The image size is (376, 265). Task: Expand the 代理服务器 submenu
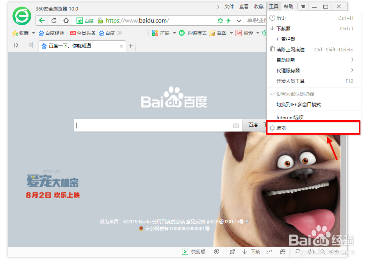click(314, 70)
